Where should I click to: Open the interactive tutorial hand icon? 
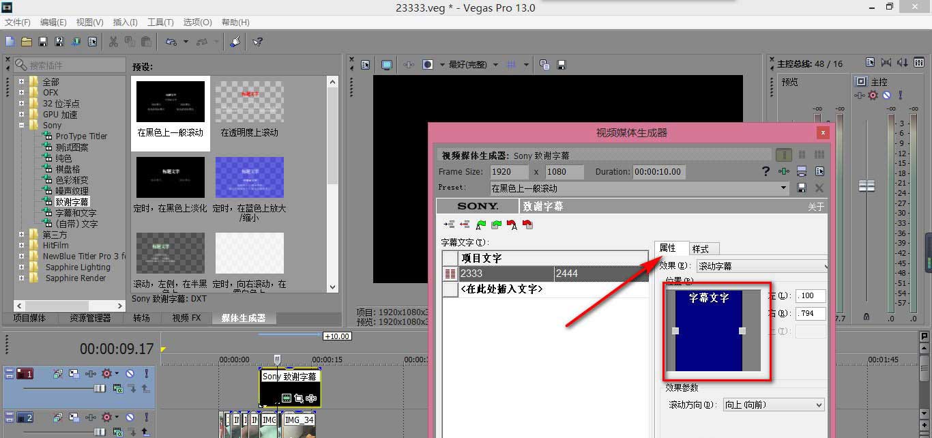[235, 42]
